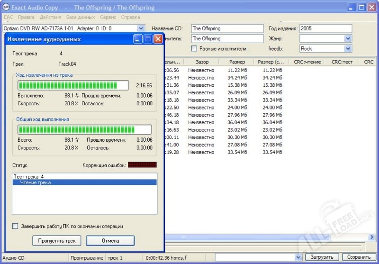Minimize the audio extraction dialog

coord(138,39)
